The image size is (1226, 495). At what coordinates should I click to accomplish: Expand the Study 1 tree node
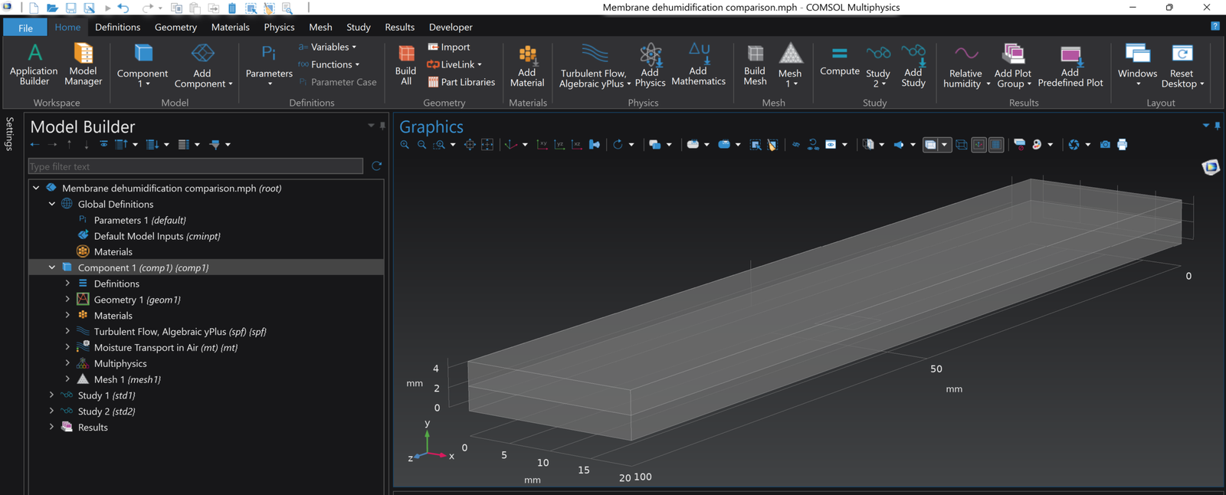(x=51, y=395)
